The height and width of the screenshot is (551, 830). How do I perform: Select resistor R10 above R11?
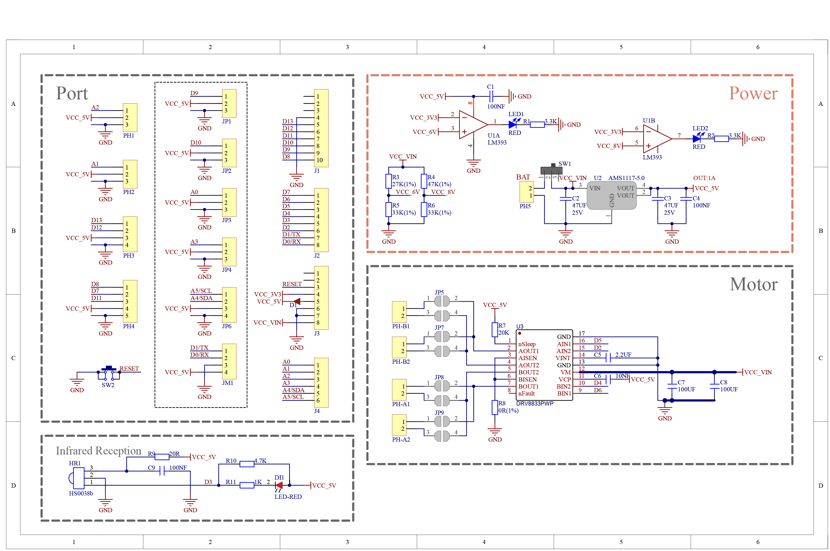246,464
